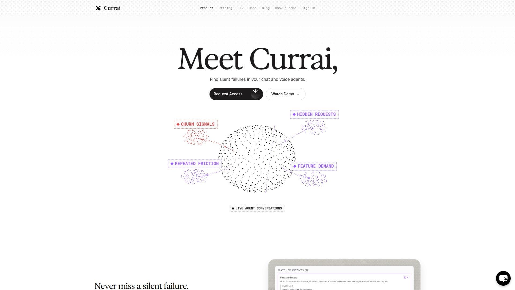Select the Repeated Friction label
The width and height of the screenshot is (515, 290).
pyautogui.click(x=194, y=164)
